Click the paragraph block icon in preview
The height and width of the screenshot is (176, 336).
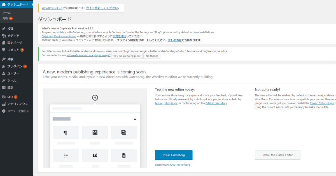[x=66, y=133]
